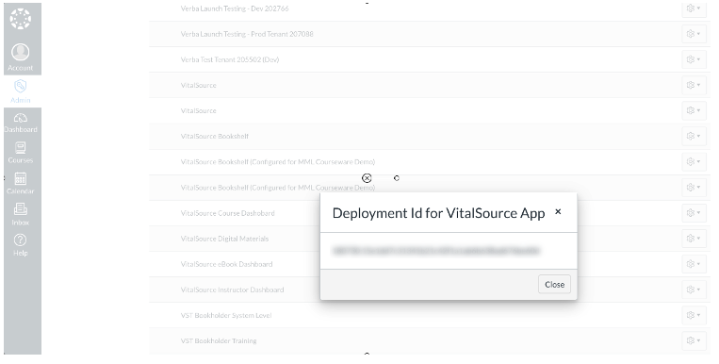This screenshot has height=364, width=719.
Task: Open the Calendar in sidebar
Action: 21,184
